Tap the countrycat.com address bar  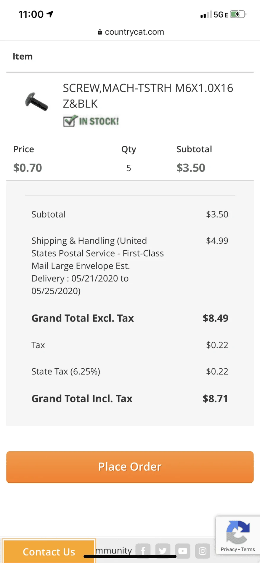point(131,32)
